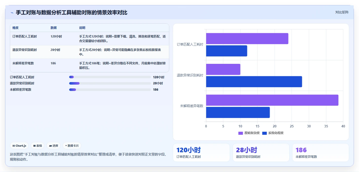This screenshot has height=172, width=359.
Task: Click the 186 progress value
Action: coord(156,90)
